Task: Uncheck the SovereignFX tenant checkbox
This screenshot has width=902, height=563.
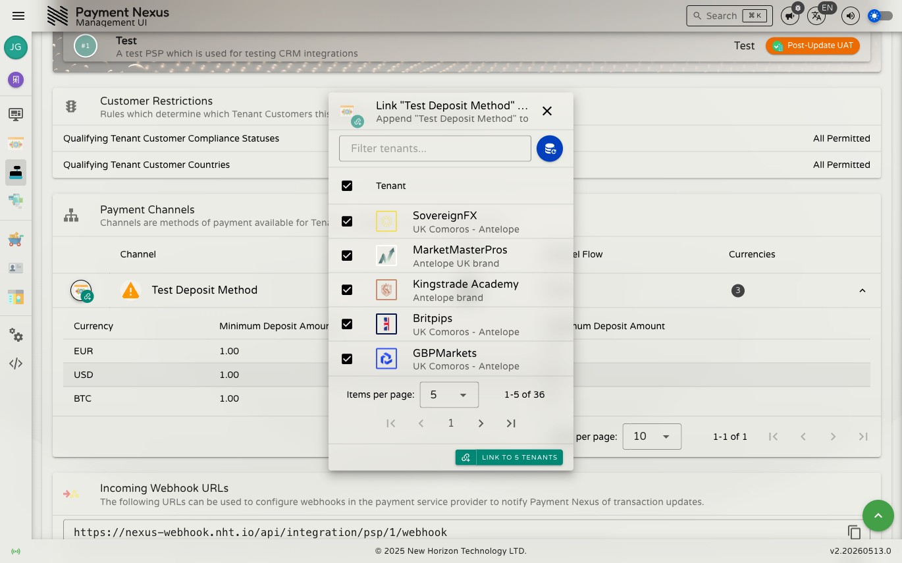Action: pyautogui.click(x=347, y=221)
